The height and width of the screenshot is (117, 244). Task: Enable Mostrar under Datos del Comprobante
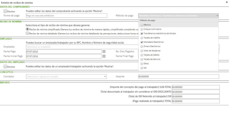coord(5,11)
